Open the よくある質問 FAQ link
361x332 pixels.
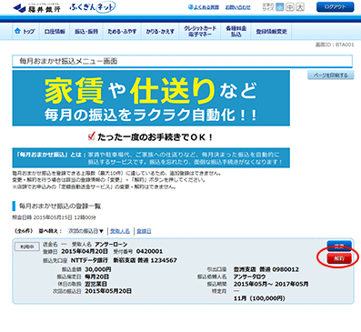204,7
